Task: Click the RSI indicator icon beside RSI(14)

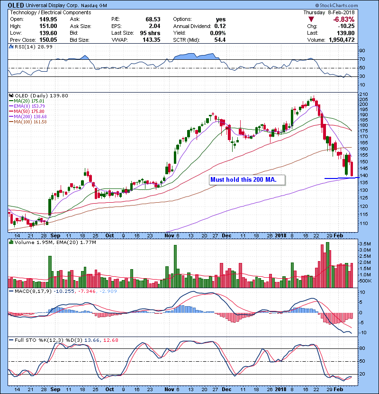Action: 11,47
